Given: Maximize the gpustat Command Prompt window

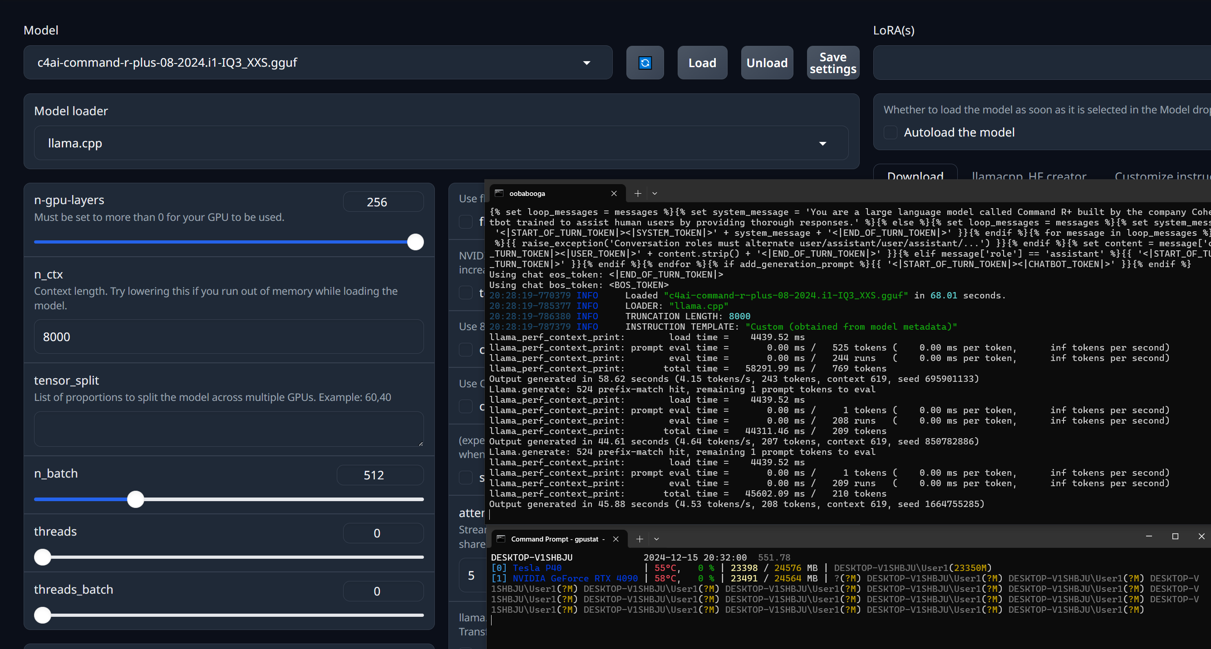Looking at the screenshot, I should (x=1175, y=536).
